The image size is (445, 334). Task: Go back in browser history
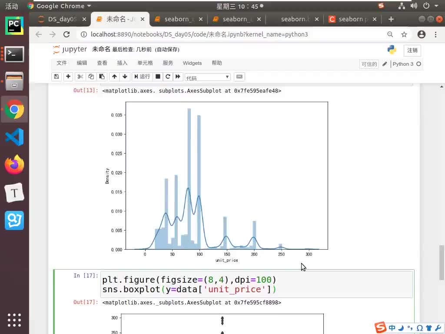click(39, 34)
